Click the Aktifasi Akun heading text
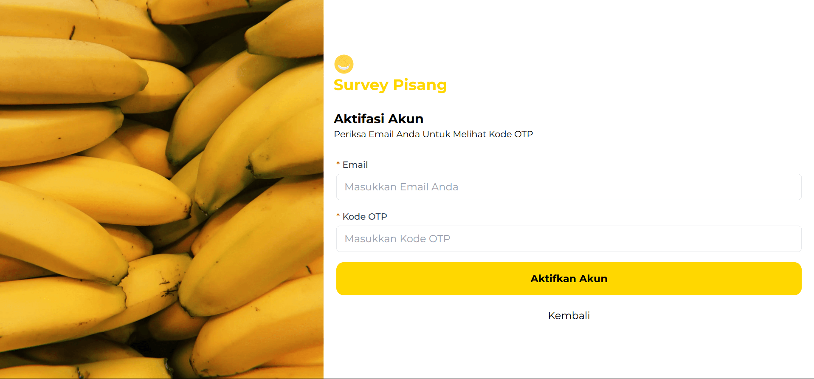Image resolution: width=814 pixels, height=379 pixels. click(x=378, y=119)
